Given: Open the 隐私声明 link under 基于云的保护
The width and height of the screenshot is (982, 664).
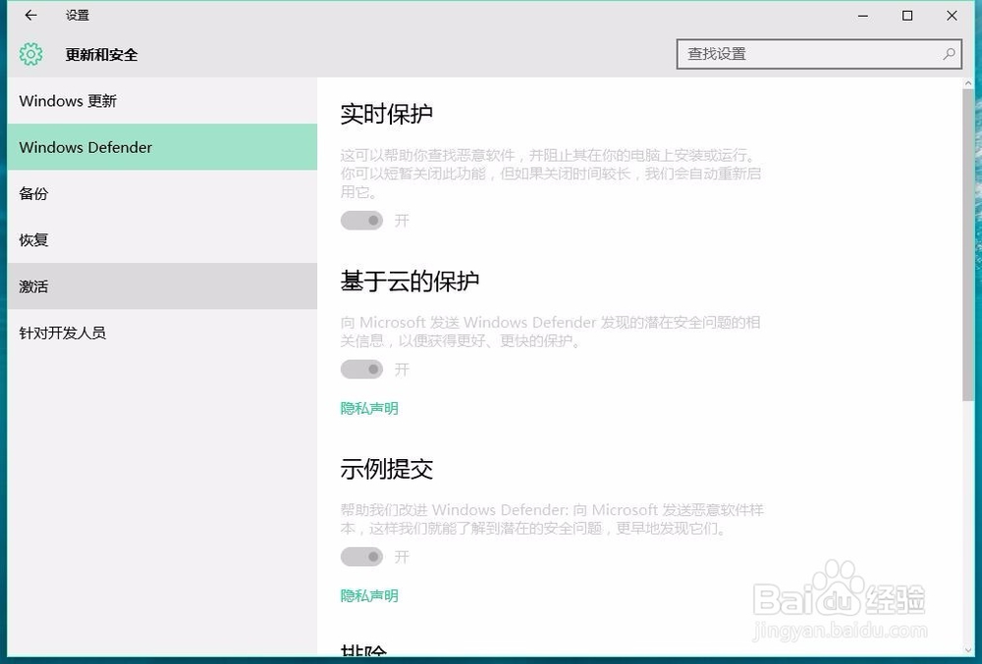Looking at the screenshot, I should [368, 408].
